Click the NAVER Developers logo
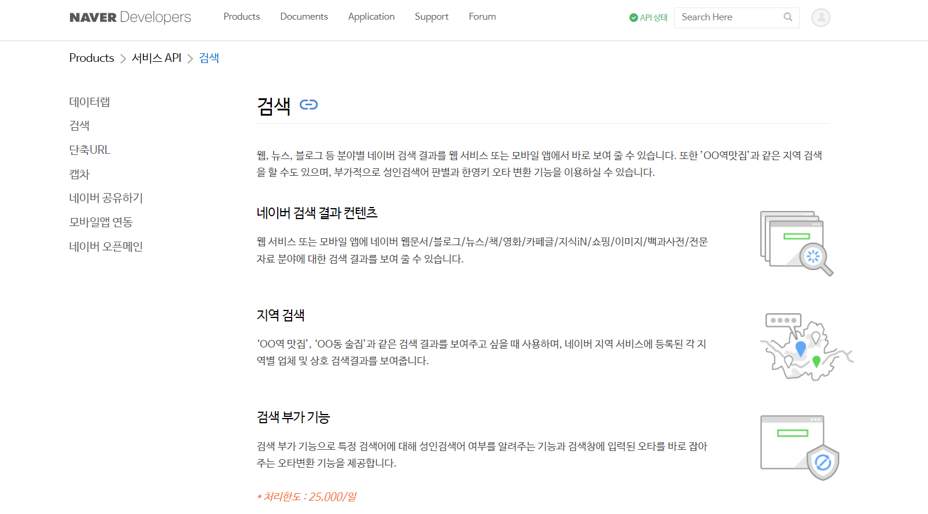 pyautogui.click(x=130, y=17)
